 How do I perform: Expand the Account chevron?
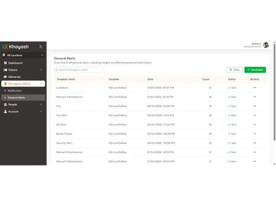pos(41,112)
